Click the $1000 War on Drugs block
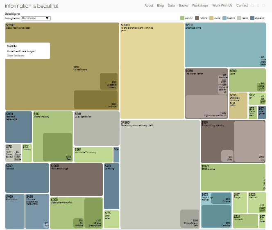272x230 pixels. pos(76,180)
